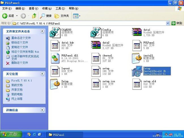Expand the Details (详细信息) panel
The image size is (184, 138).
(42, 110)
